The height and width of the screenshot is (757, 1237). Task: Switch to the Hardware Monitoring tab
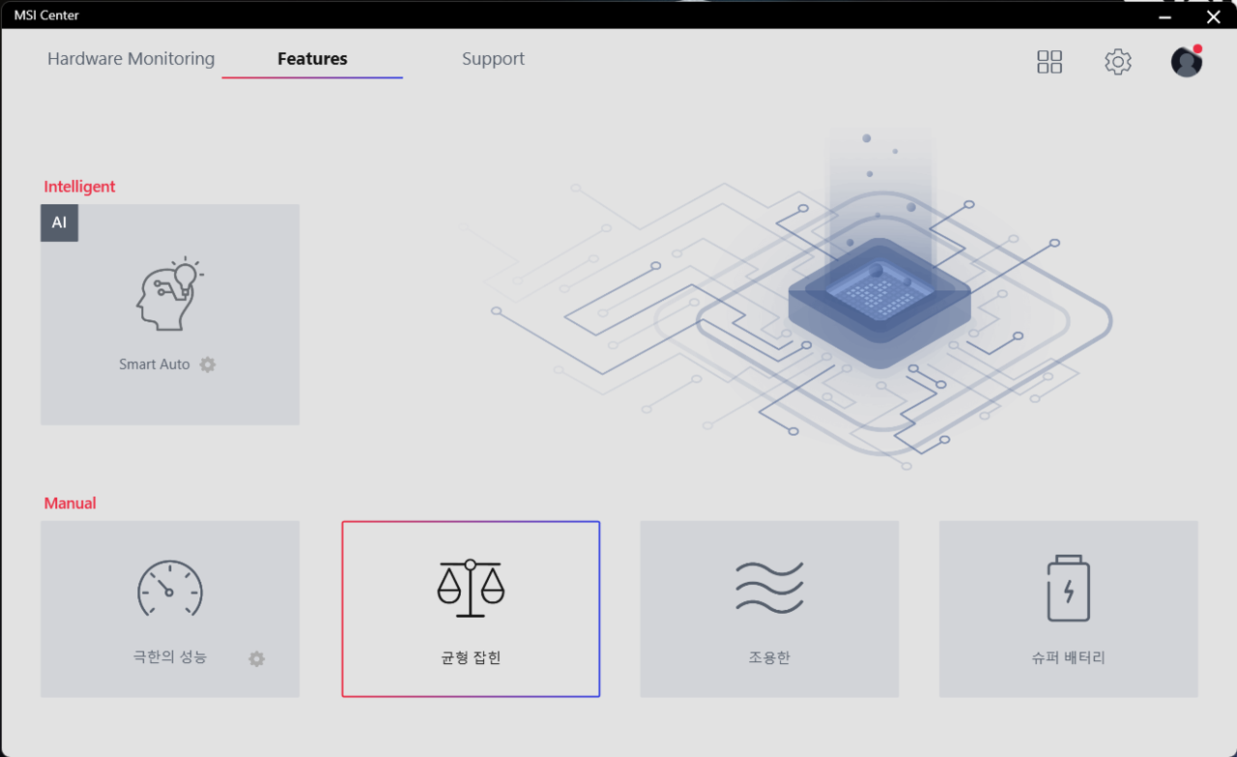point(130,59)
